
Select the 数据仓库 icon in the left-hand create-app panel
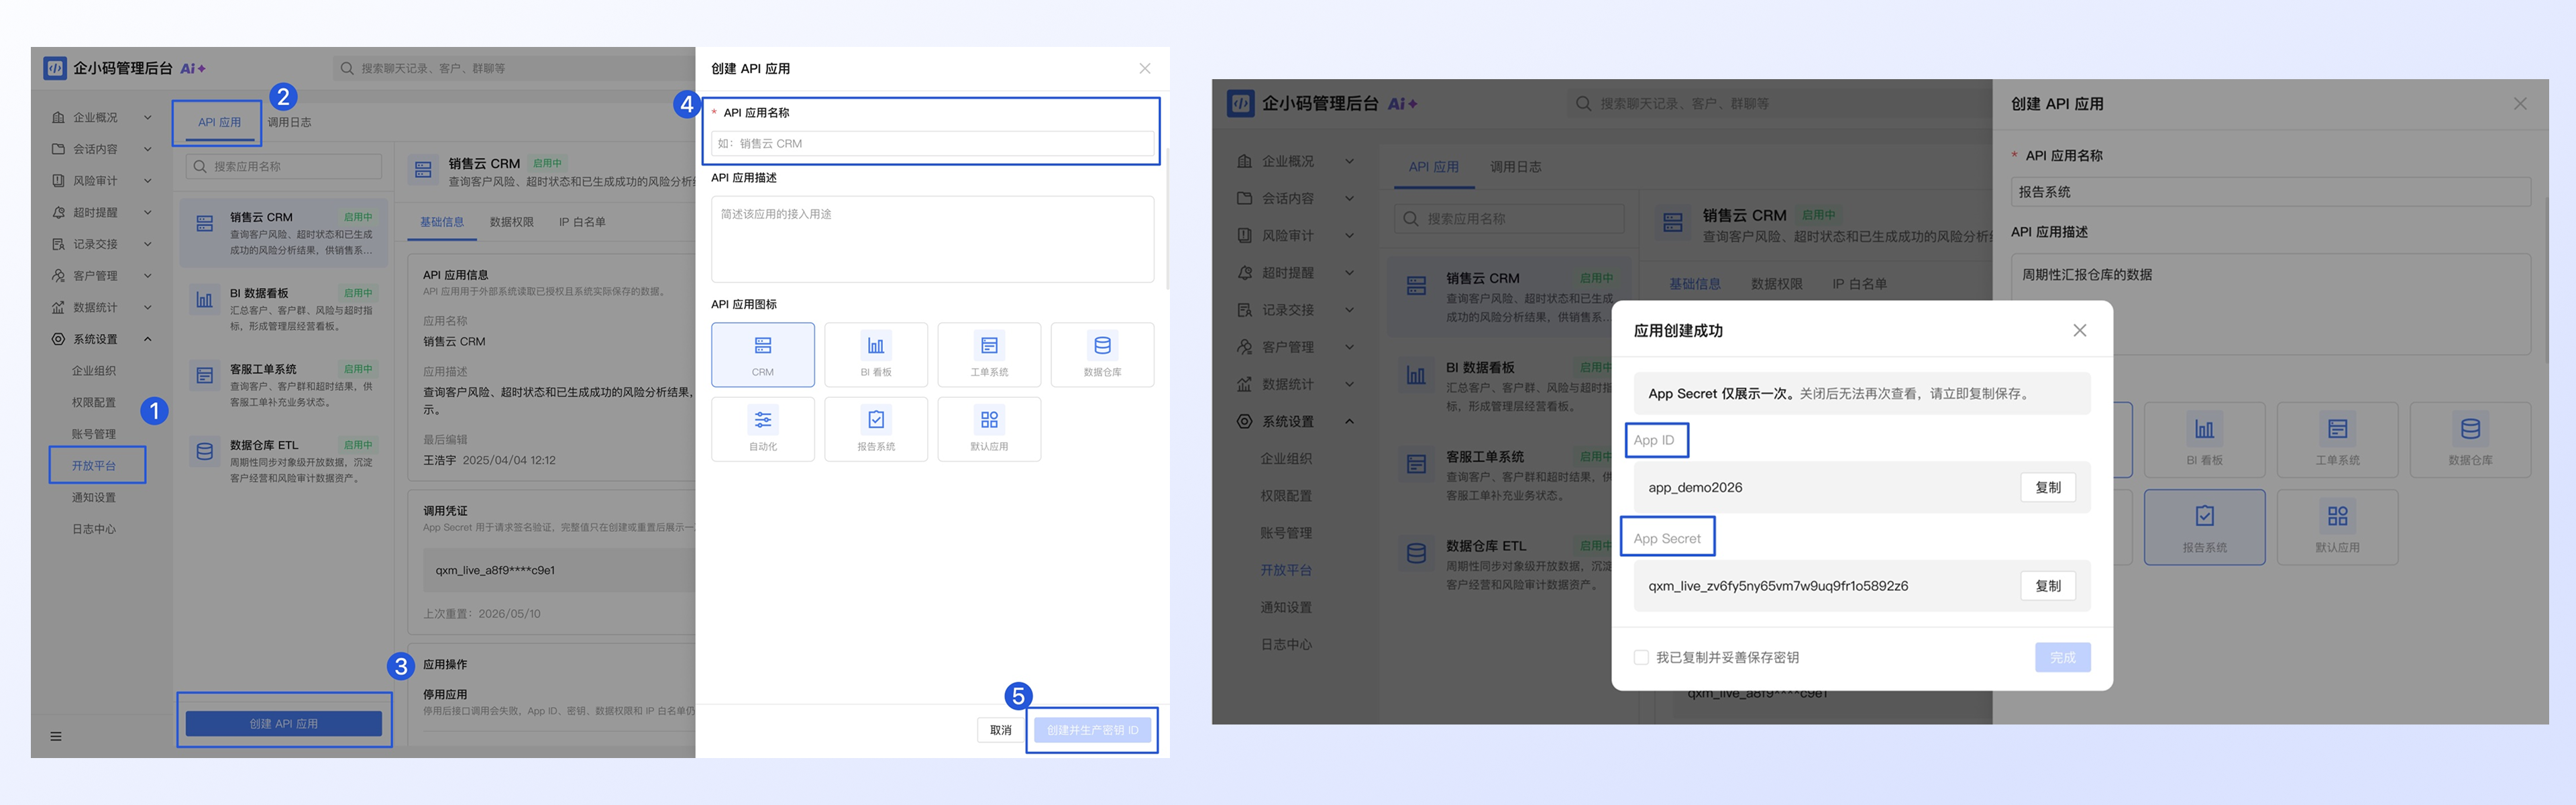[x=1102, y=354]
